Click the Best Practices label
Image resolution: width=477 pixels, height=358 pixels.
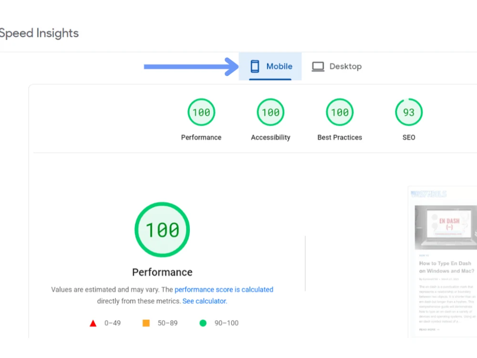340,137
